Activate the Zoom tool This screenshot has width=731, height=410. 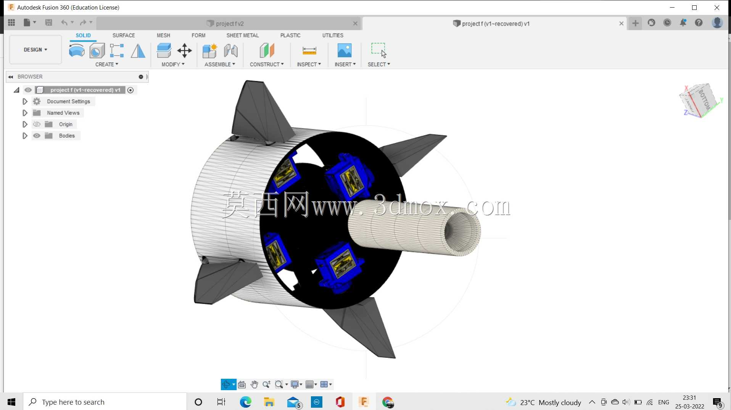[x=267, y=384]
